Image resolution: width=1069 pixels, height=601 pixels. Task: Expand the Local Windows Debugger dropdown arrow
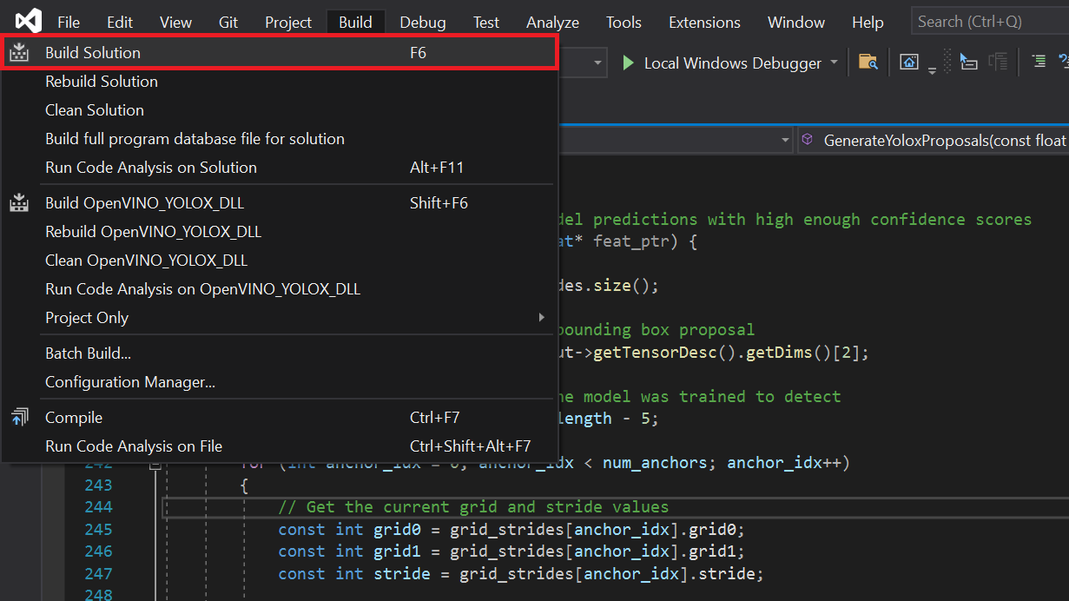[x=835, y=63]
